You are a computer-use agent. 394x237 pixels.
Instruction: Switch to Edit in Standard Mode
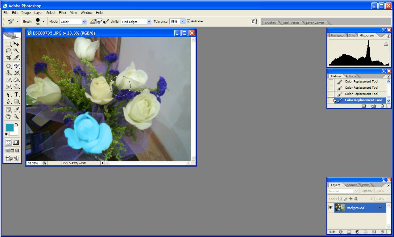(8, 142)
